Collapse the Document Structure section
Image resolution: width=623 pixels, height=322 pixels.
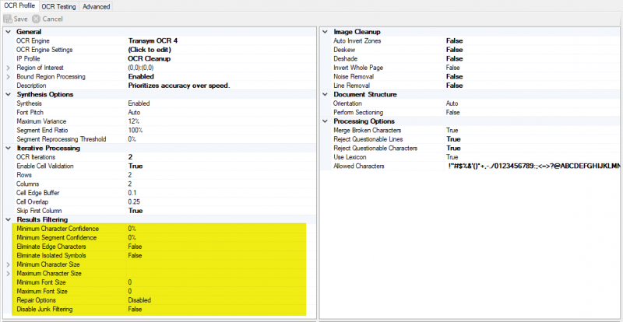point(325,94)
